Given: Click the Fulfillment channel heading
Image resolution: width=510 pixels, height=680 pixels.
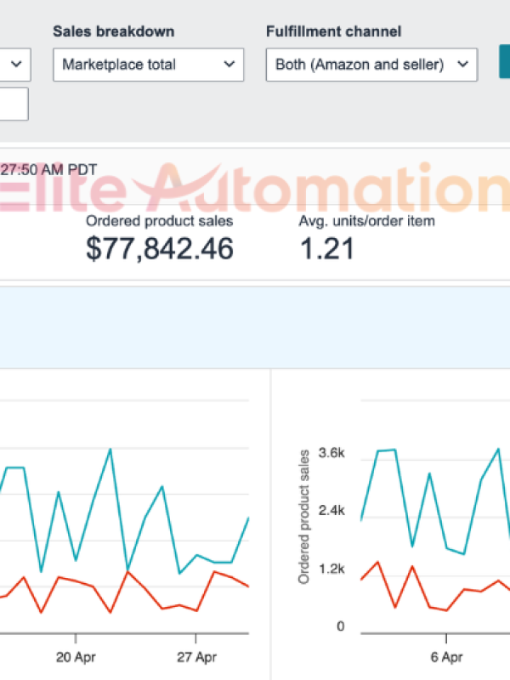Looking at the screenshot, I should [333, 31].
